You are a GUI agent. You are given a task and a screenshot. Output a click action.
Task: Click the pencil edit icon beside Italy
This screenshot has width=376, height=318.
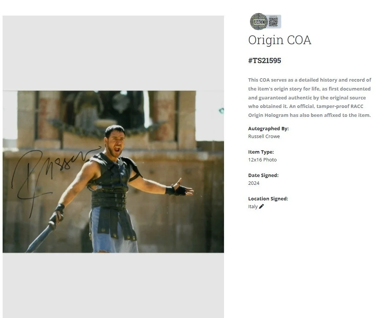tap(261, 206)
